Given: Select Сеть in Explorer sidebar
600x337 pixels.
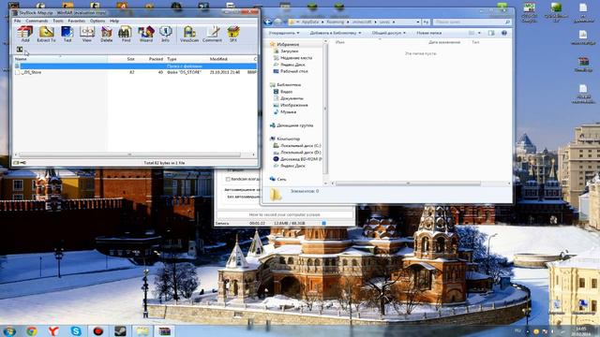Looking at the screenshot, I should pos(281,179).
